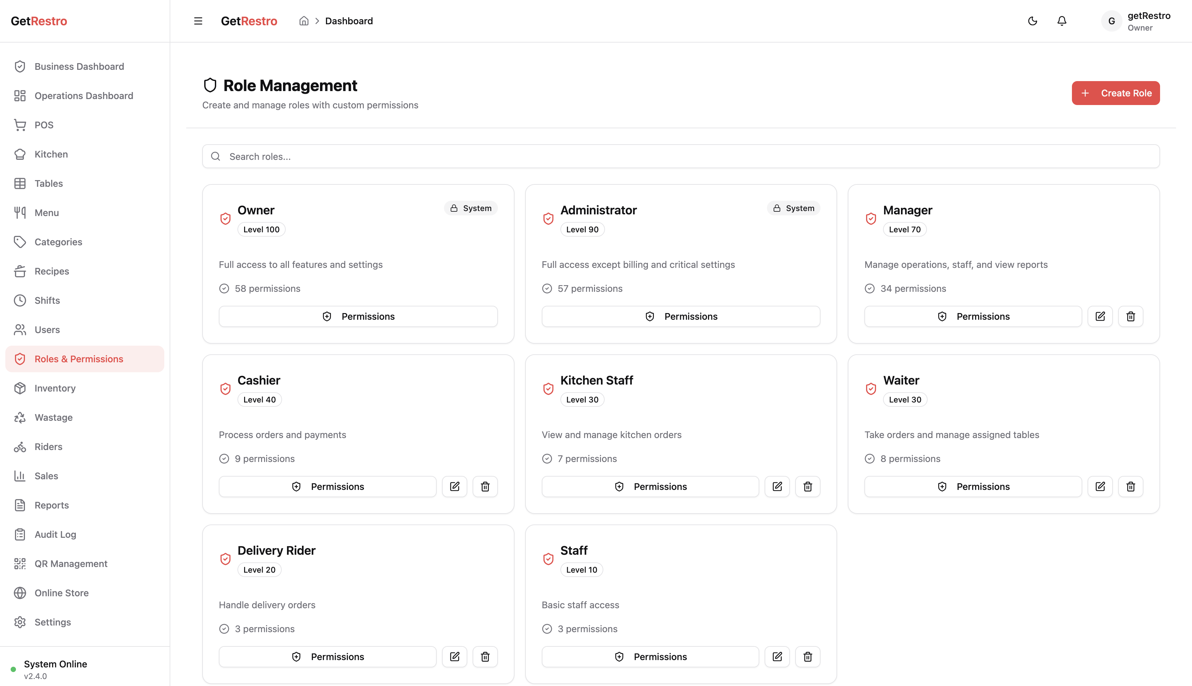The image size is (1192, 686).
Task: Delete the Staff role
Action: pos(808,656)
